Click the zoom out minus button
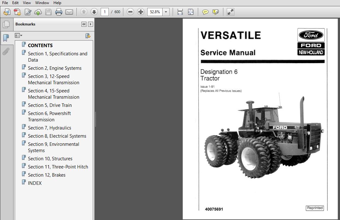340x220 pixels. [x=130, y=12]
